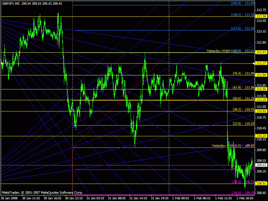This screenshot has height=201, width=268.
Task: Click the (76.4) Fibonacci level label
Action: [237, 73]
